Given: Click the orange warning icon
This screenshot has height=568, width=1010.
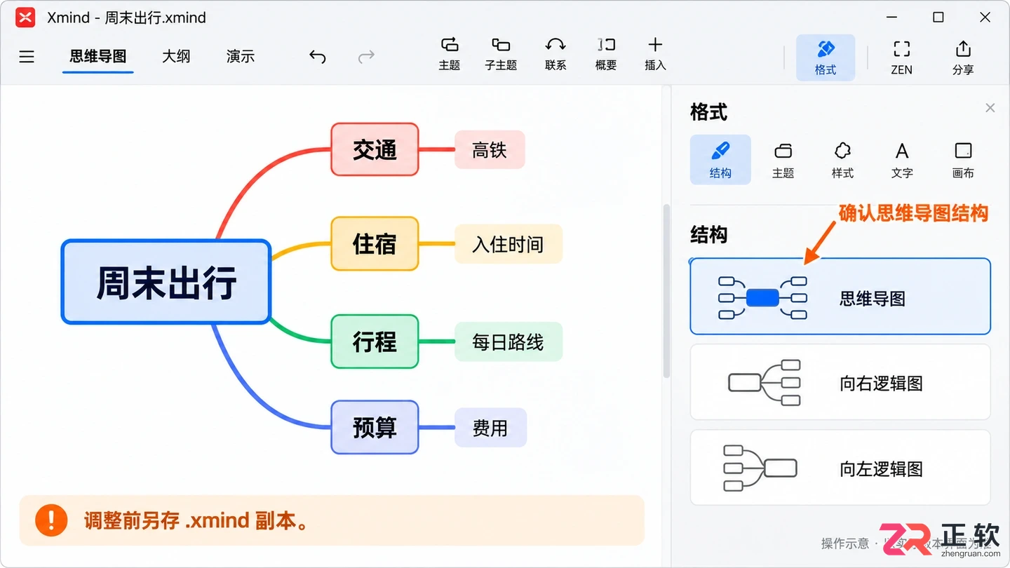Looking at the screenshot, I should [51, 520].
